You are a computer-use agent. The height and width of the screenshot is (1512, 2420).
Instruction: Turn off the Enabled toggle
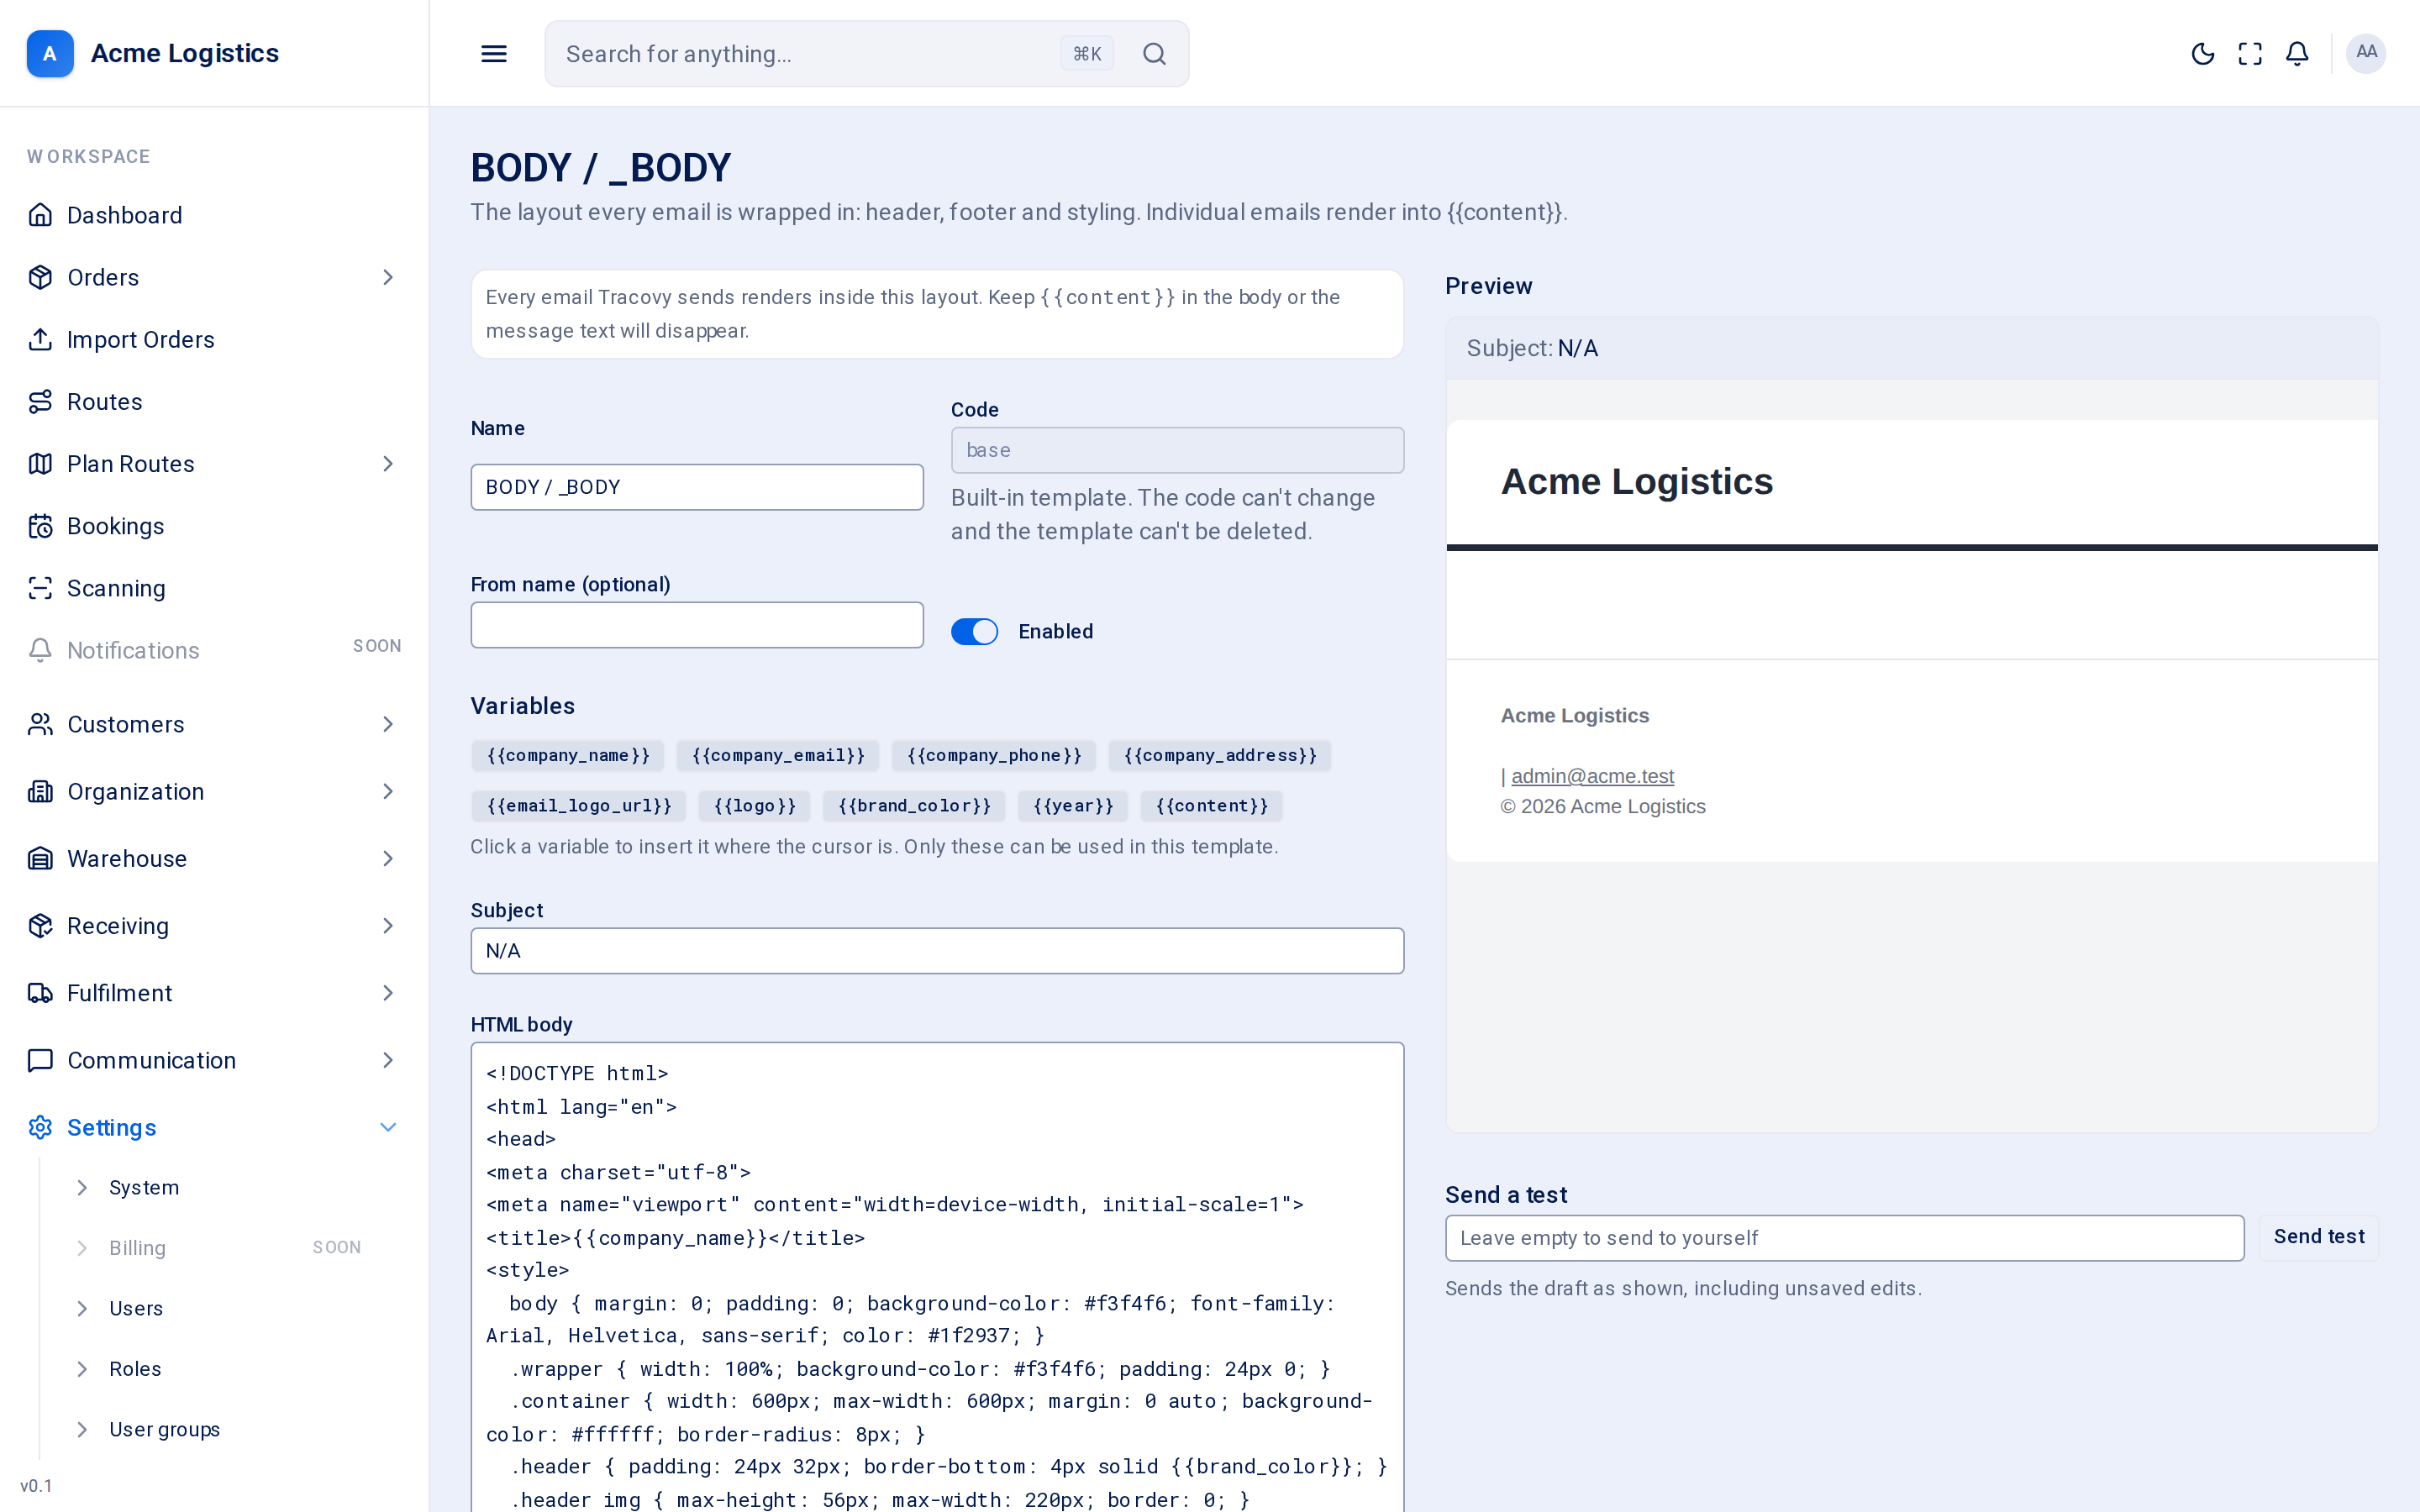coord(974,631)
